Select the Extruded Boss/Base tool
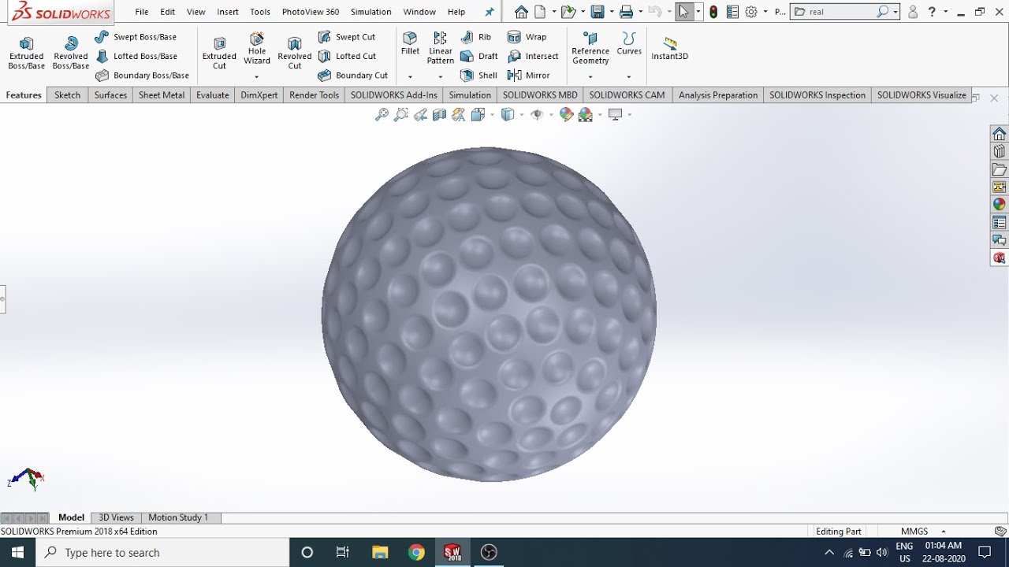1009x567 pixels. click(26, 53)
